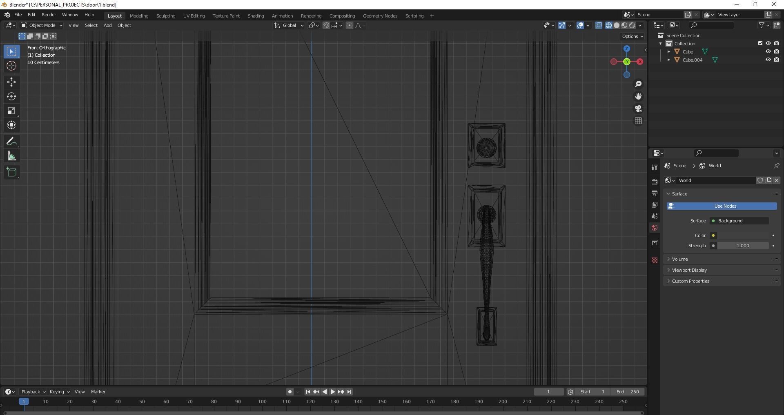Toggle auto keying record button

coord(290,392)
